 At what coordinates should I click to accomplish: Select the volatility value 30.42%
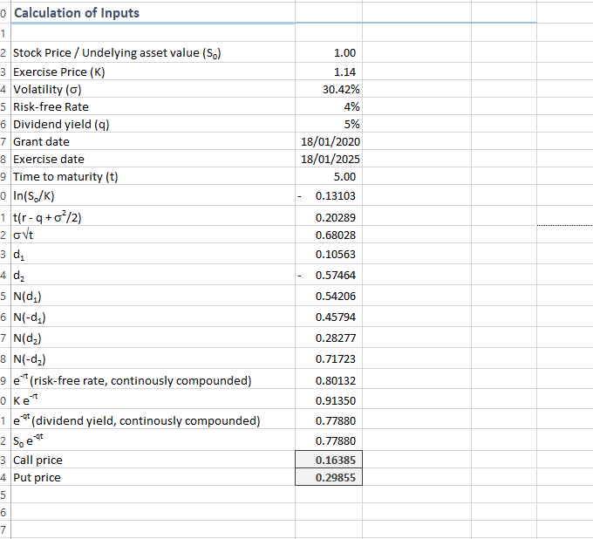(x=329, y=89)
